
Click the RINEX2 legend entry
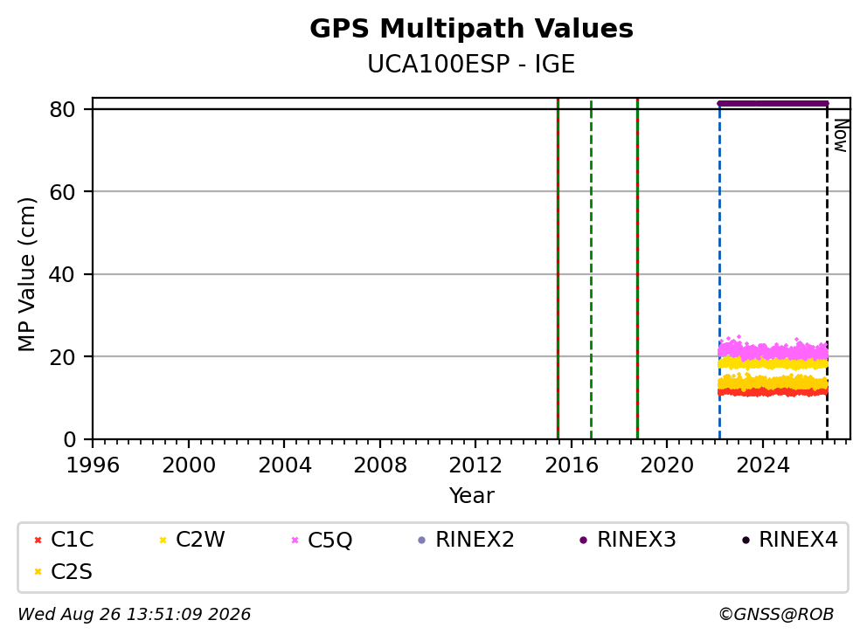(x=466, y=540)
